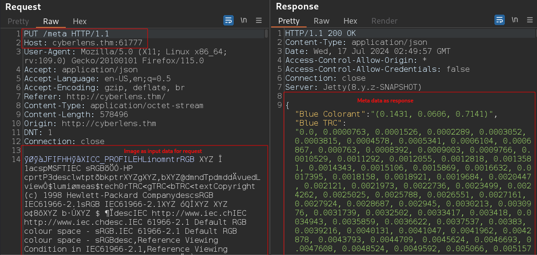This screenshot has height=255, width=537.
Task: Switch Response view to Raw tab
Action: pos(321,21)
